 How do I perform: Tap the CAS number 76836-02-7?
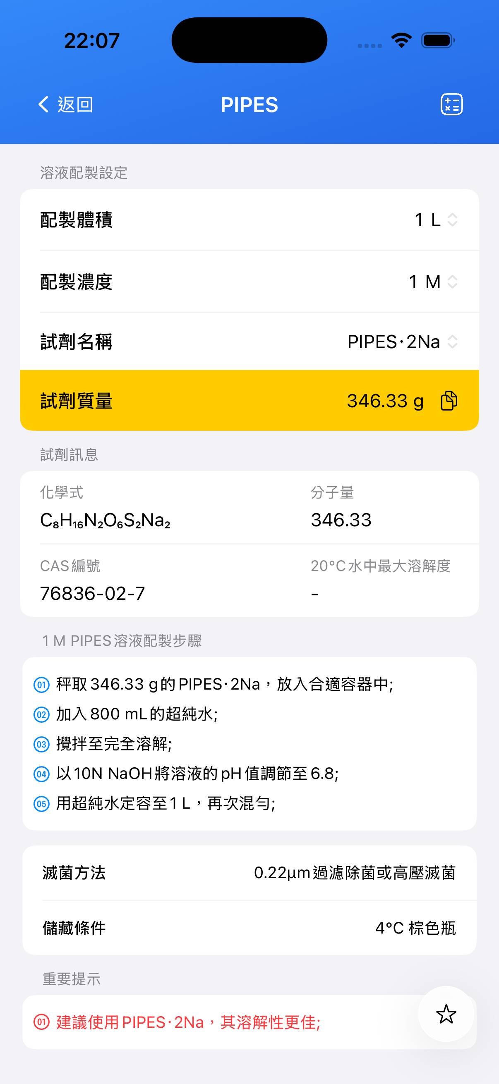(x=93, y=593)
